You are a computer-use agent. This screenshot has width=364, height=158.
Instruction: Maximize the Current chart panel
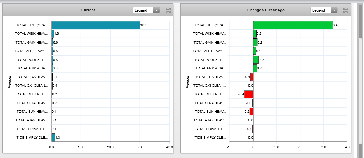pyautogui.click(x=168, y=10)
